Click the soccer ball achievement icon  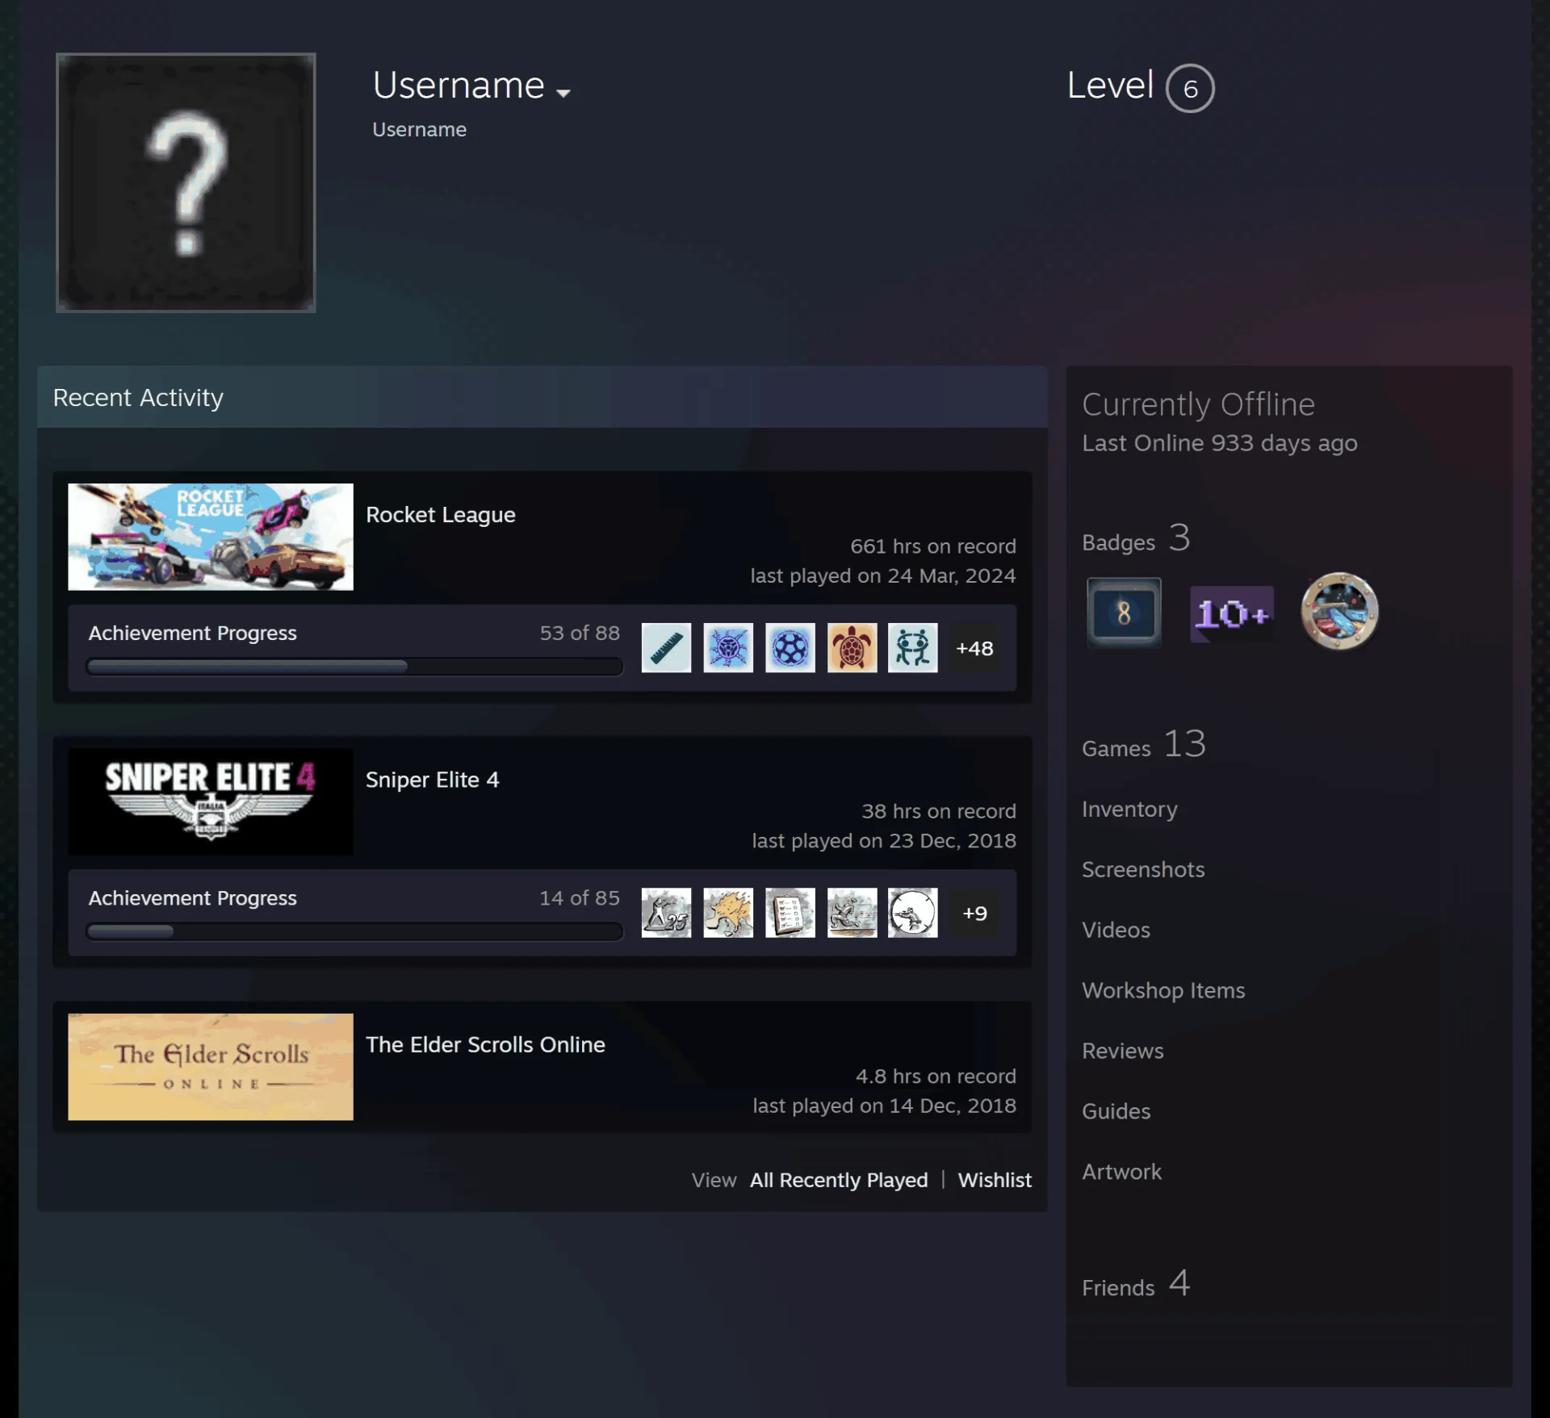tap(790, 647)
